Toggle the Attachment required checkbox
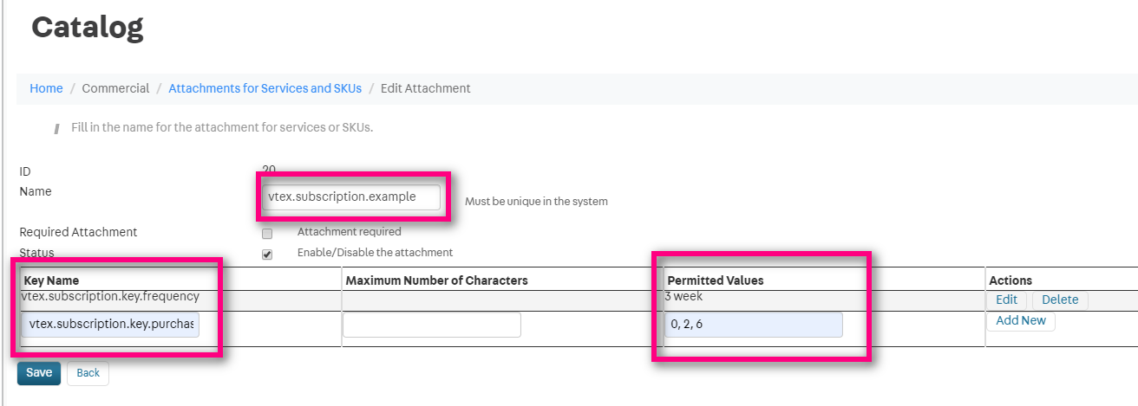This screenshot has height=406, width=1138. tap(267, 234)
